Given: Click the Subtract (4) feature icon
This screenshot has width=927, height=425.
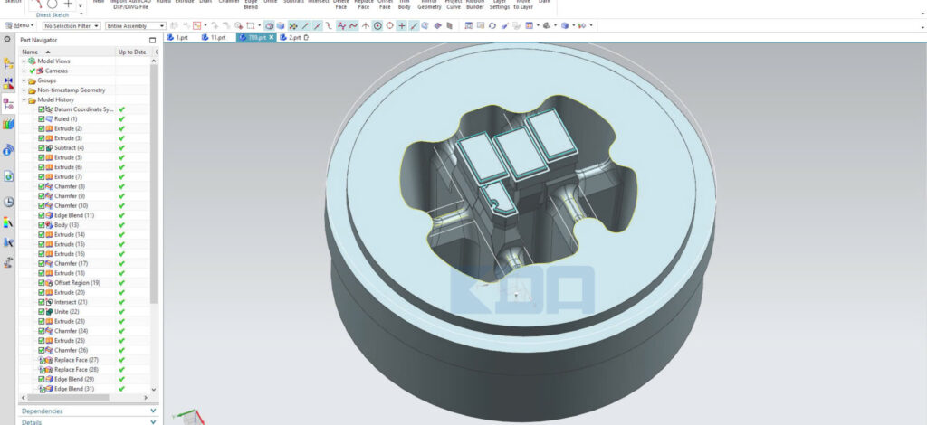Looking at the screenshot, I should click(x=49, y=148).
